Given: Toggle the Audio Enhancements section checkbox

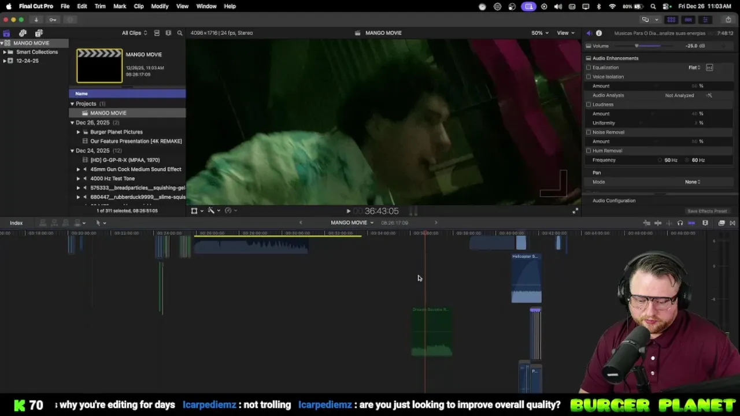Looking at the screenshot, I should (589, 58).
